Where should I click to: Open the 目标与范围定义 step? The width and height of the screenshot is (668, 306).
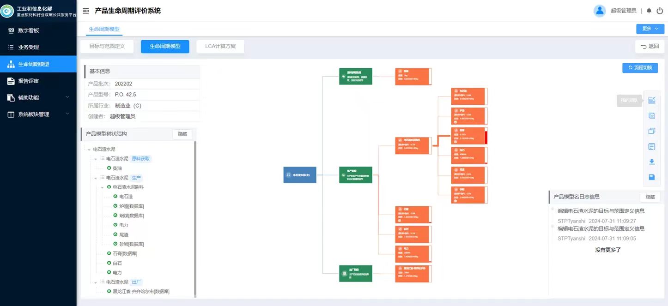(107, 46)
